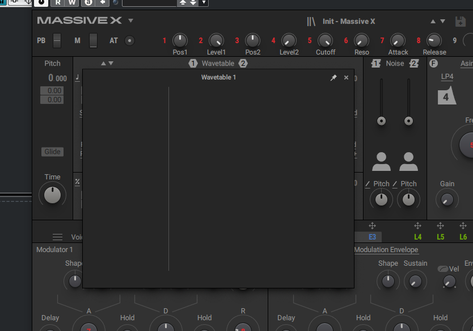Click the modulation drag handle above E3
This screenshot has height=331, width=473.
[372, 225]
